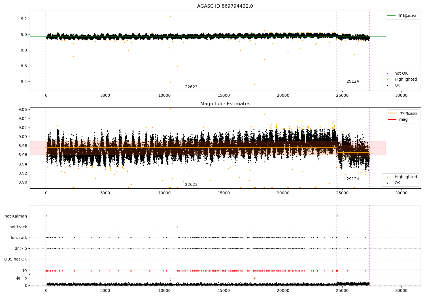Click x-axis tick '5000' under the top panel
The width and height of the screenshot is (425, 297).
point(105,96)
